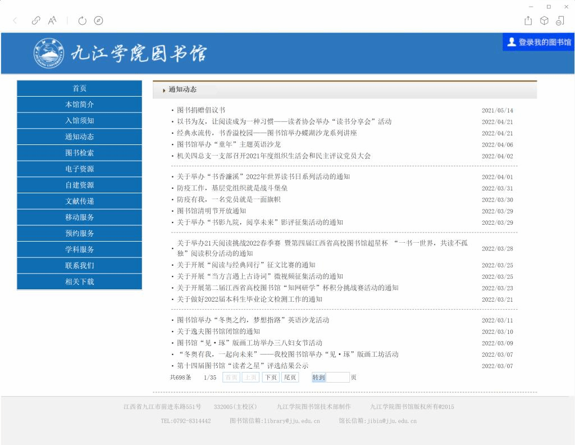Jump to last page with 尾页

(290, 378)
